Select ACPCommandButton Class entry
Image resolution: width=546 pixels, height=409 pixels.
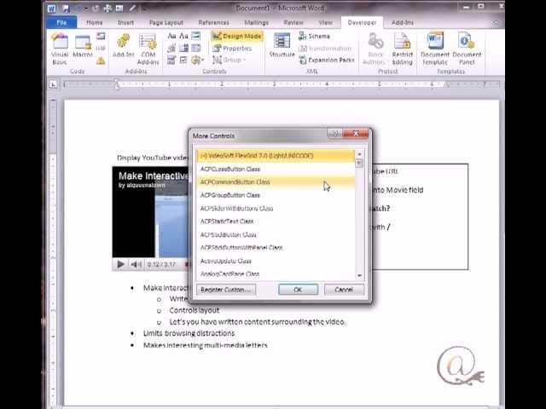point(276,181)
